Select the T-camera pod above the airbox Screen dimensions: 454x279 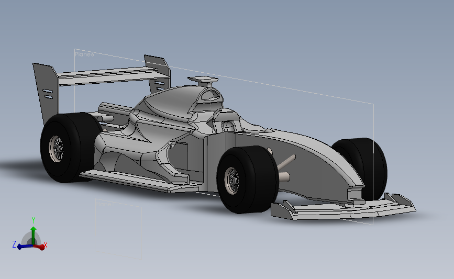pos(203,80)
